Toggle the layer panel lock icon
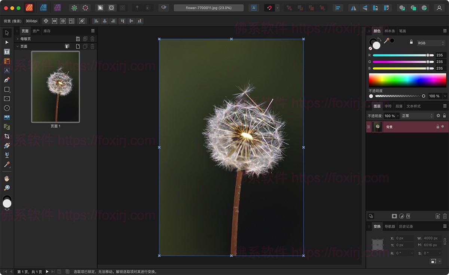449x275 pixels. click(445, 116)
